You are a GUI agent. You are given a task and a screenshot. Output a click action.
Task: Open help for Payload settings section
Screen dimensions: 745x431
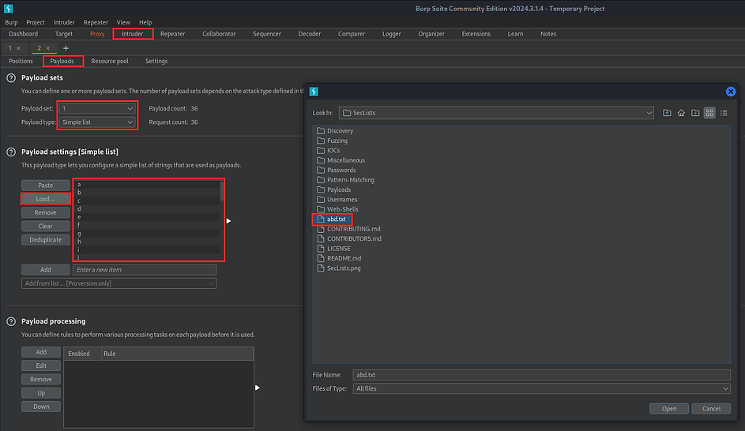pyautogui.click(x=11, y=151)
